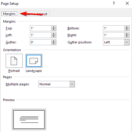Increase the Right margin with up arrow
132x132 pixels.
point(127,34)
